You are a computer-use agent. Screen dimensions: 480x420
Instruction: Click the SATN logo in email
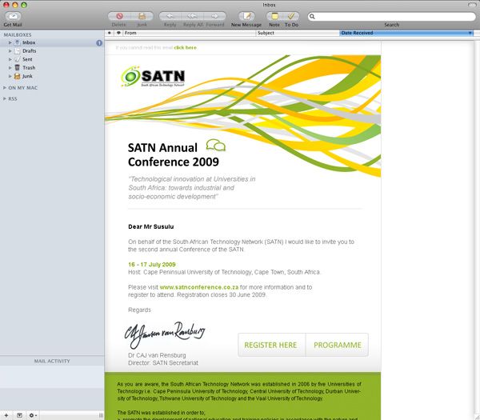(x=153, y=77)
